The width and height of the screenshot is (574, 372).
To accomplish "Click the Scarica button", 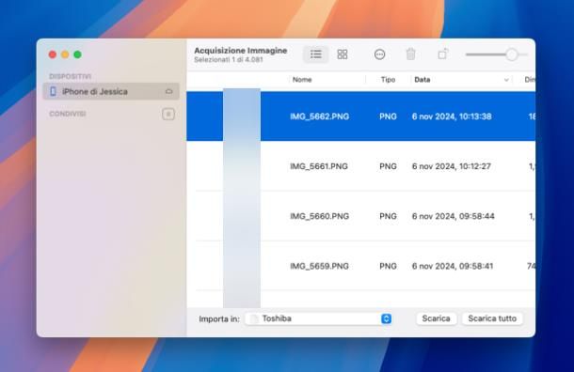I will (436, 318).
